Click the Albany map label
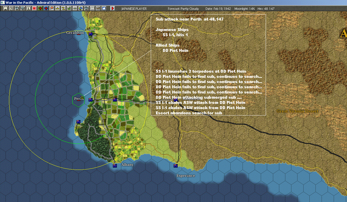 tap(127, 165)
